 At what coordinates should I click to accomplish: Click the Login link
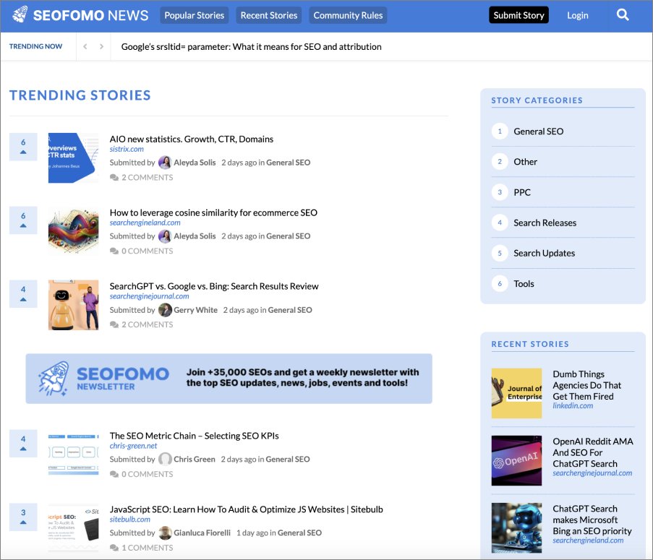point(578,15)
